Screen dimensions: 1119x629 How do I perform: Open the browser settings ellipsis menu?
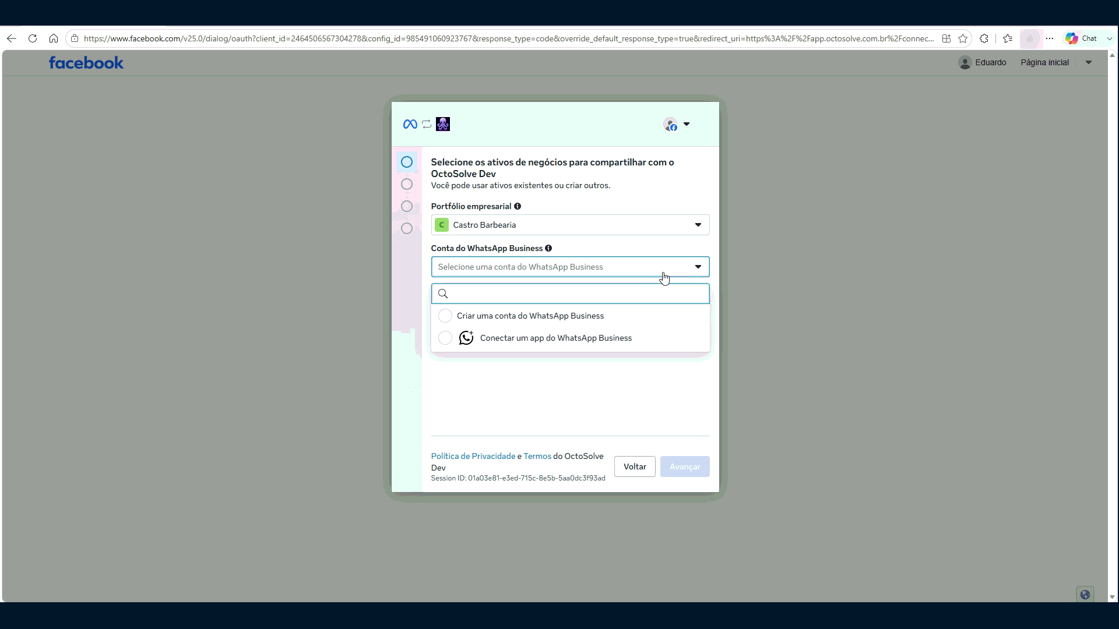tap(1050, 38)
